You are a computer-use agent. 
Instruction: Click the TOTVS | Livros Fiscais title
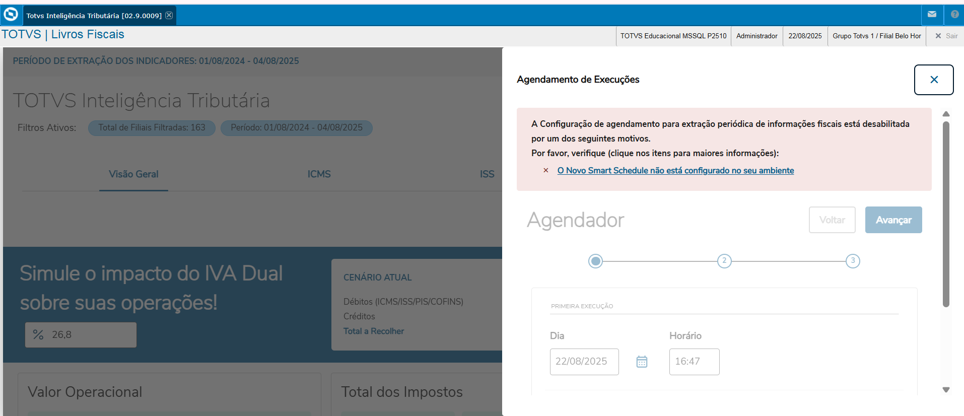click(x=63, y=34)
